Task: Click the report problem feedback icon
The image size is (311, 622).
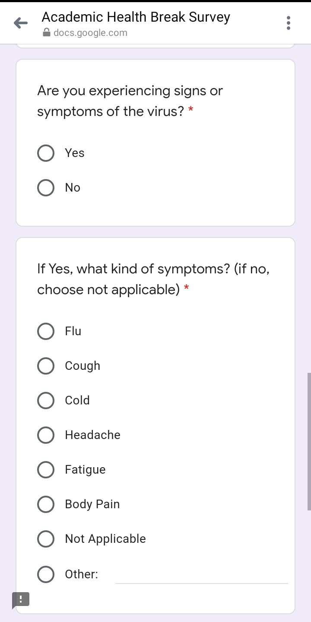Action: point(20,599)
